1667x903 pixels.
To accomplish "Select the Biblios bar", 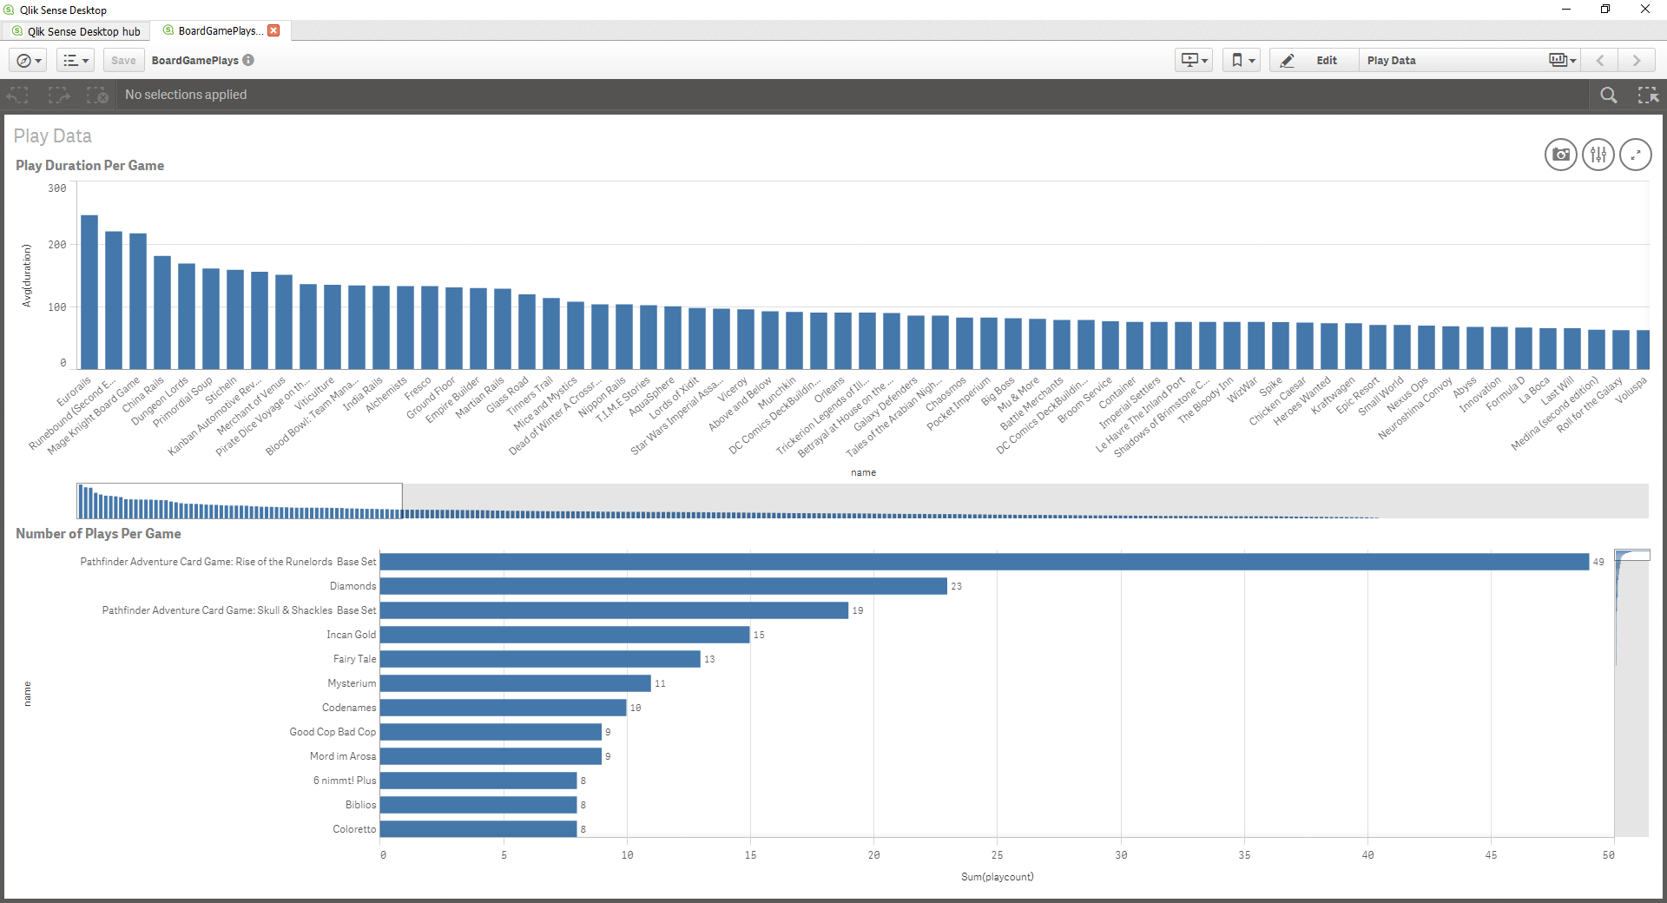I will [x=478, y=805].
